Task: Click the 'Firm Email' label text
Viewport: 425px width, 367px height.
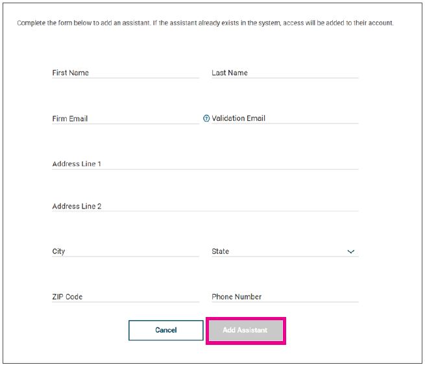Action: [70, 119]
